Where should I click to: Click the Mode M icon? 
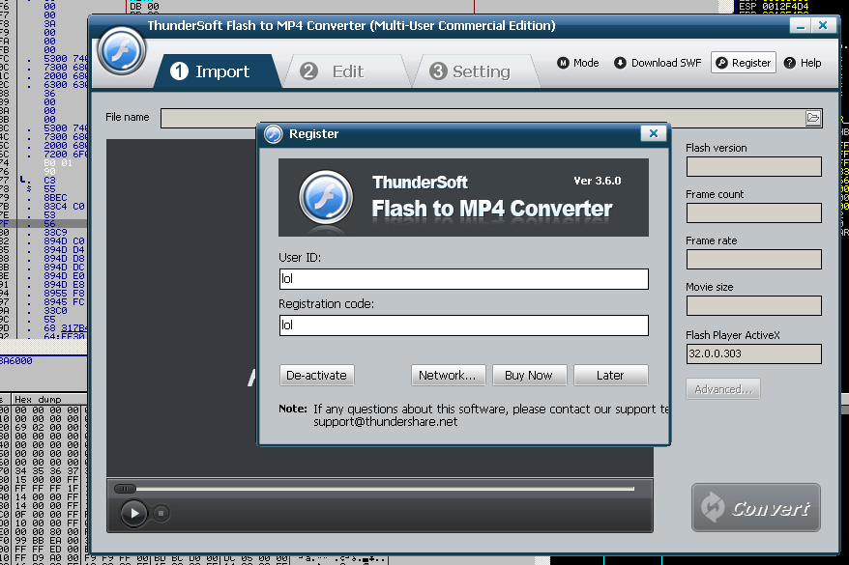tap(563, 63)
